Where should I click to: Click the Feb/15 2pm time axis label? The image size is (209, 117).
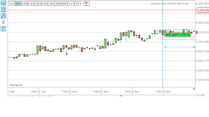(x=39, y=92)
